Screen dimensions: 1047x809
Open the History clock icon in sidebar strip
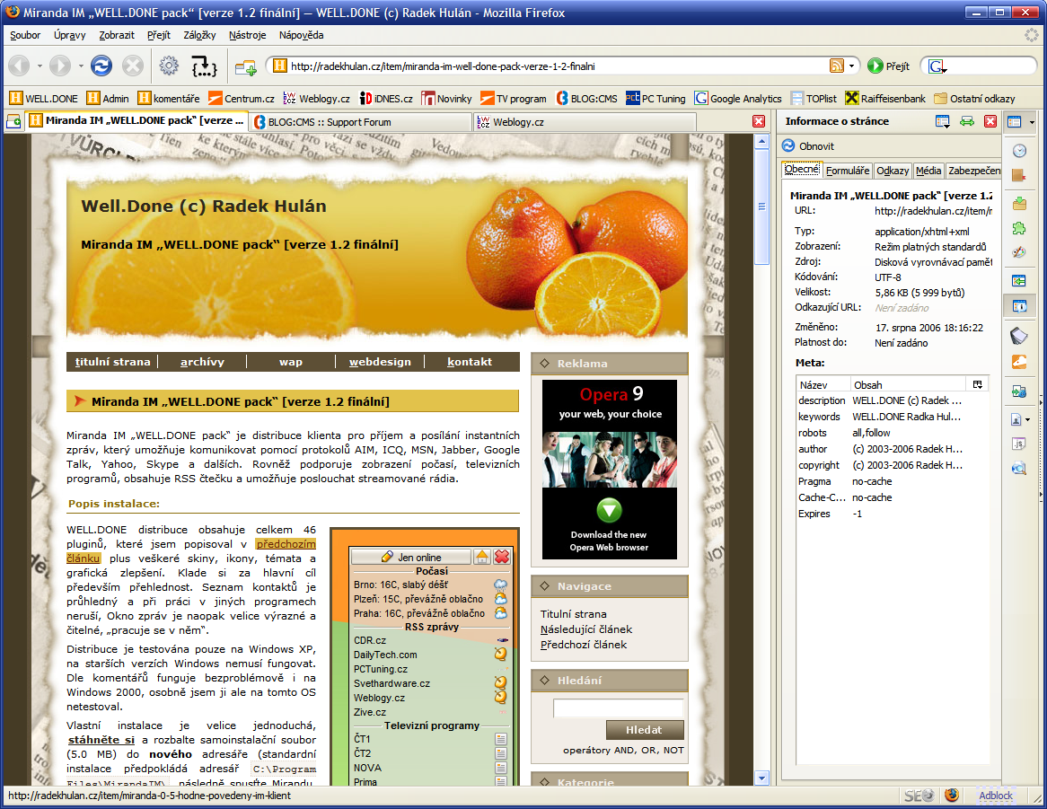[1019, 151]
